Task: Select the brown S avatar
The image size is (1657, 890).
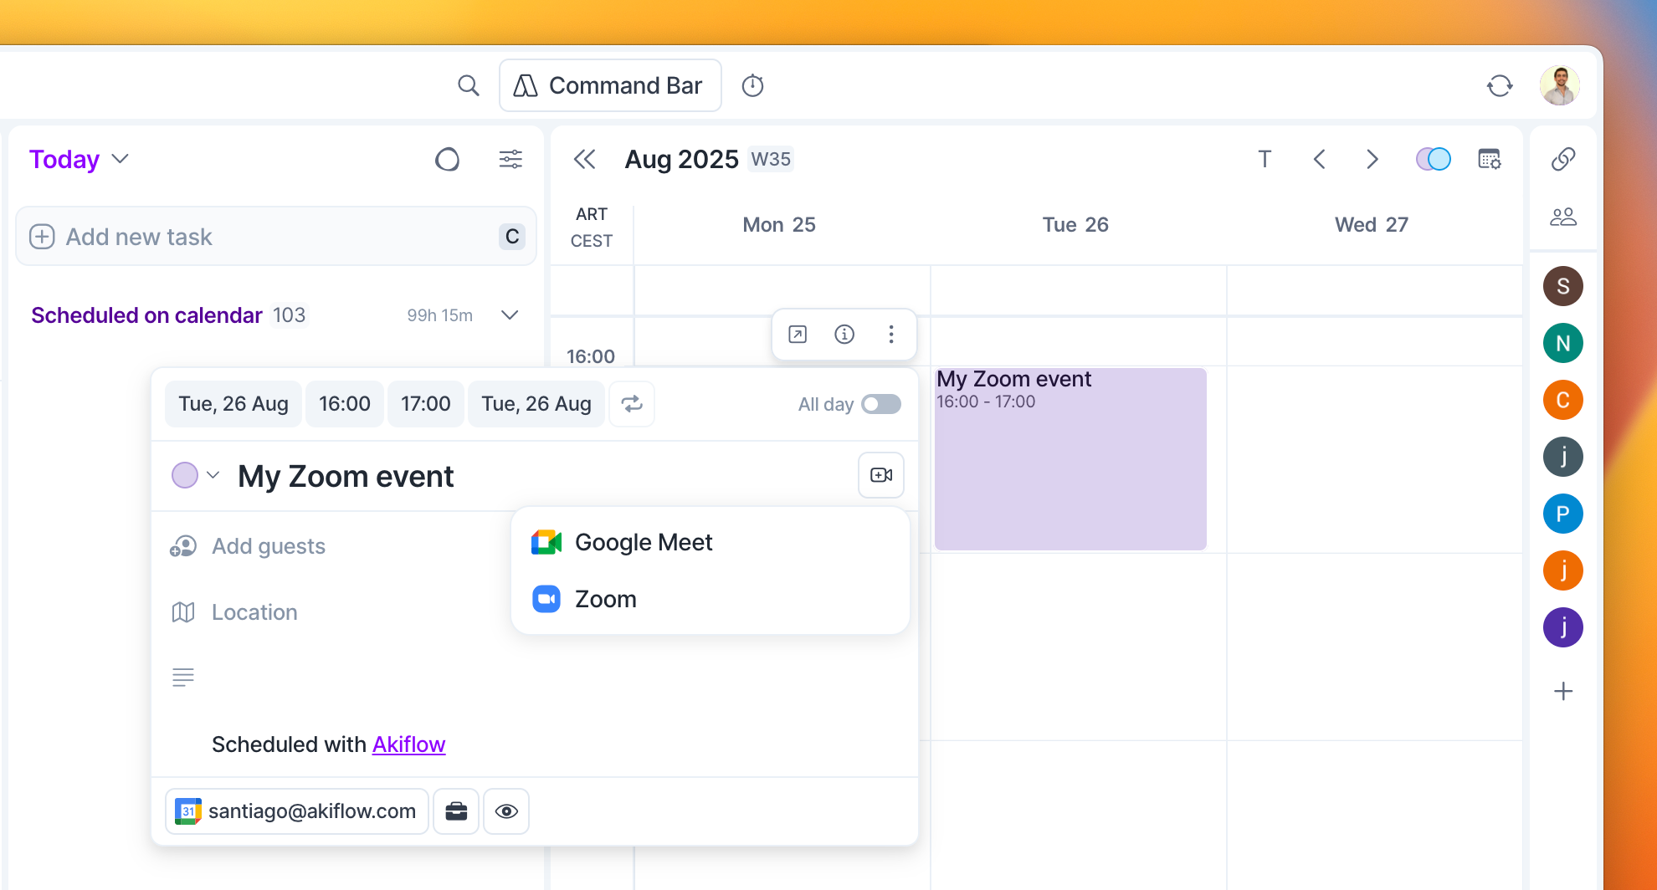Action: click(x=1563, y=286)
